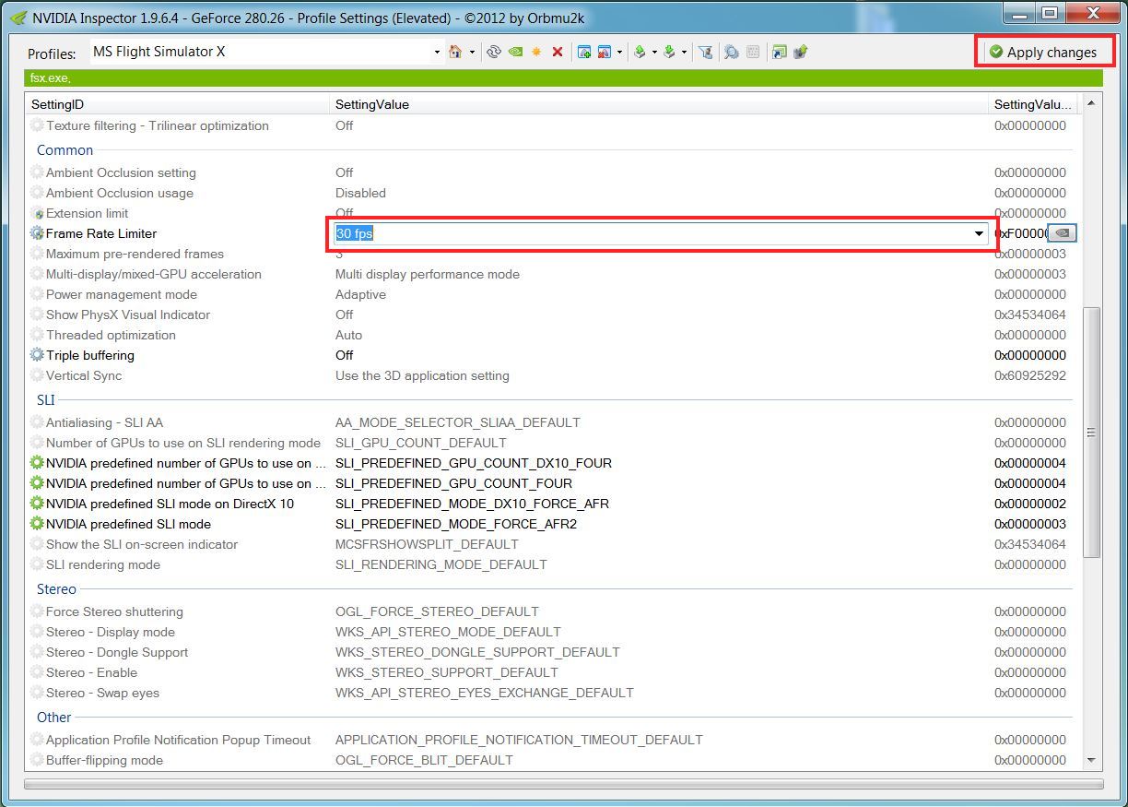Click the gear icon beside Buffer-flipping mode
The width and height of the screenshot is (1128, 807).
[x=37, y=760]
